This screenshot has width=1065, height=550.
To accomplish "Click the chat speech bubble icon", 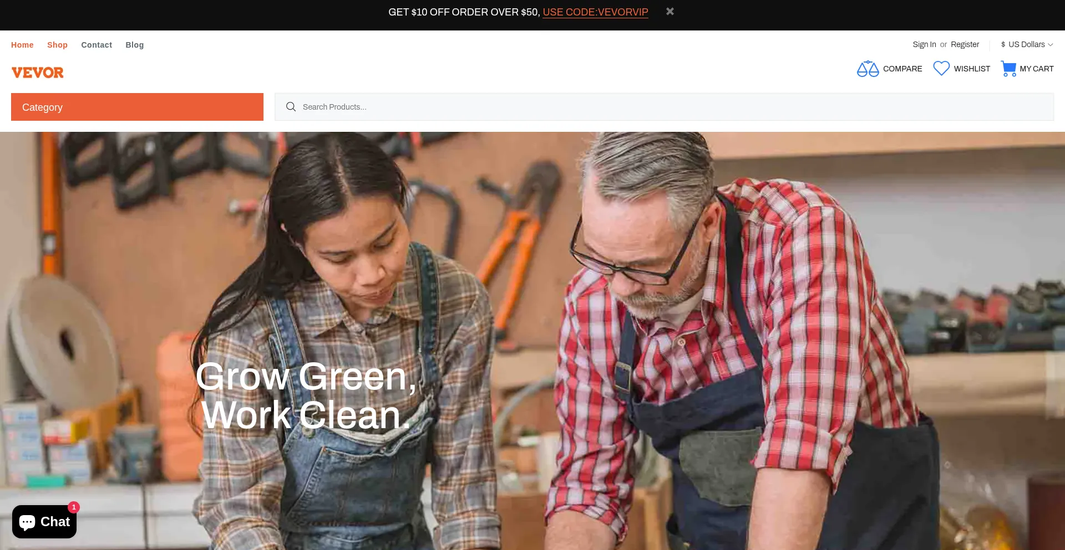I will pos(27,522).
